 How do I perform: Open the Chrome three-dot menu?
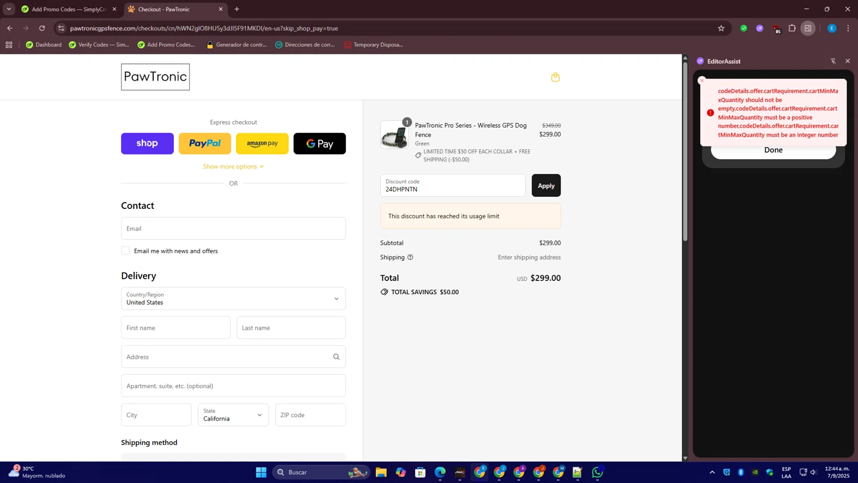pos(848,28)
